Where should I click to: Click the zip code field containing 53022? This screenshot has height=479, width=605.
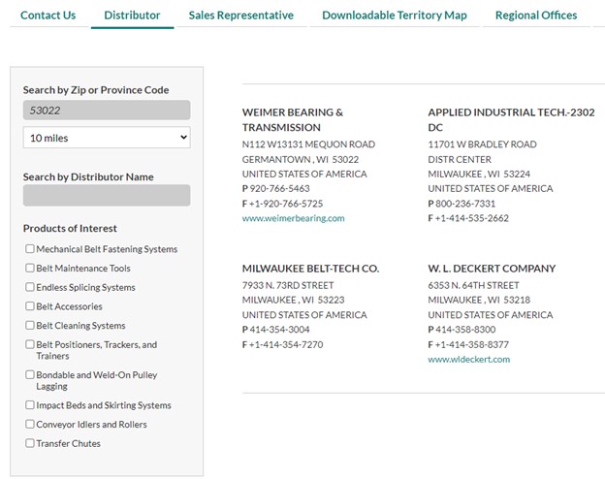pyautogui.click(x=107, y=110)
